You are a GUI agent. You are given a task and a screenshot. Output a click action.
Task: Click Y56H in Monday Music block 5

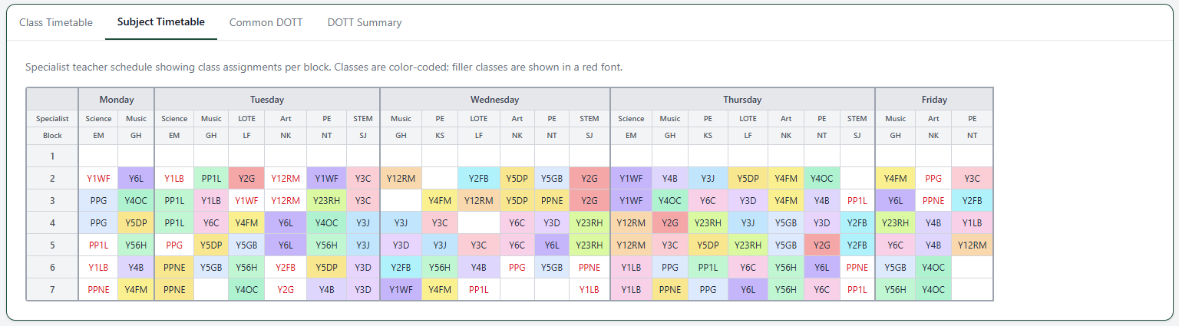click(136, 245)
